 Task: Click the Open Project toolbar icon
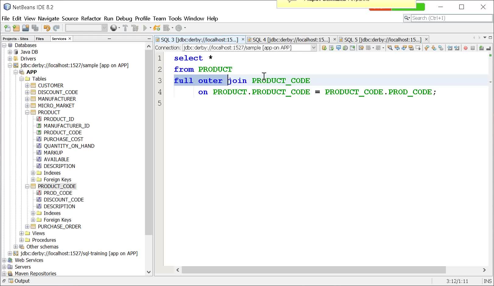click(26, 28)
